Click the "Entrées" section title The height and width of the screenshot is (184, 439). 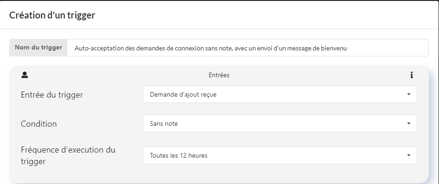pyautogui.click(x=219, y=75)
